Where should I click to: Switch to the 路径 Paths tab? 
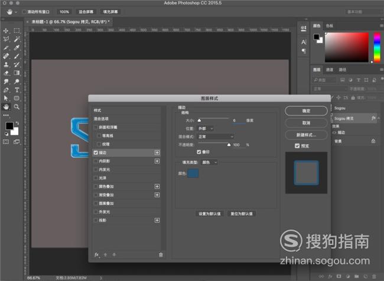point(343,70)
